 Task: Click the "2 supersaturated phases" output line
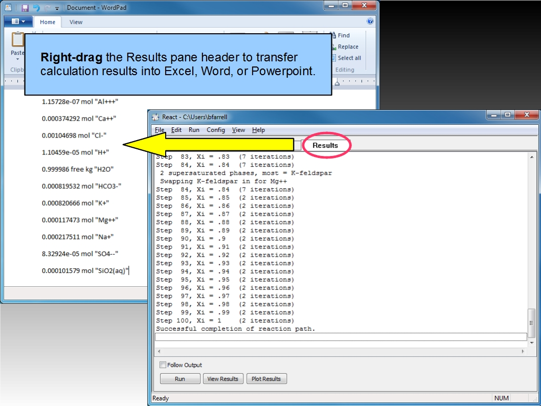[x=245, y=173]
